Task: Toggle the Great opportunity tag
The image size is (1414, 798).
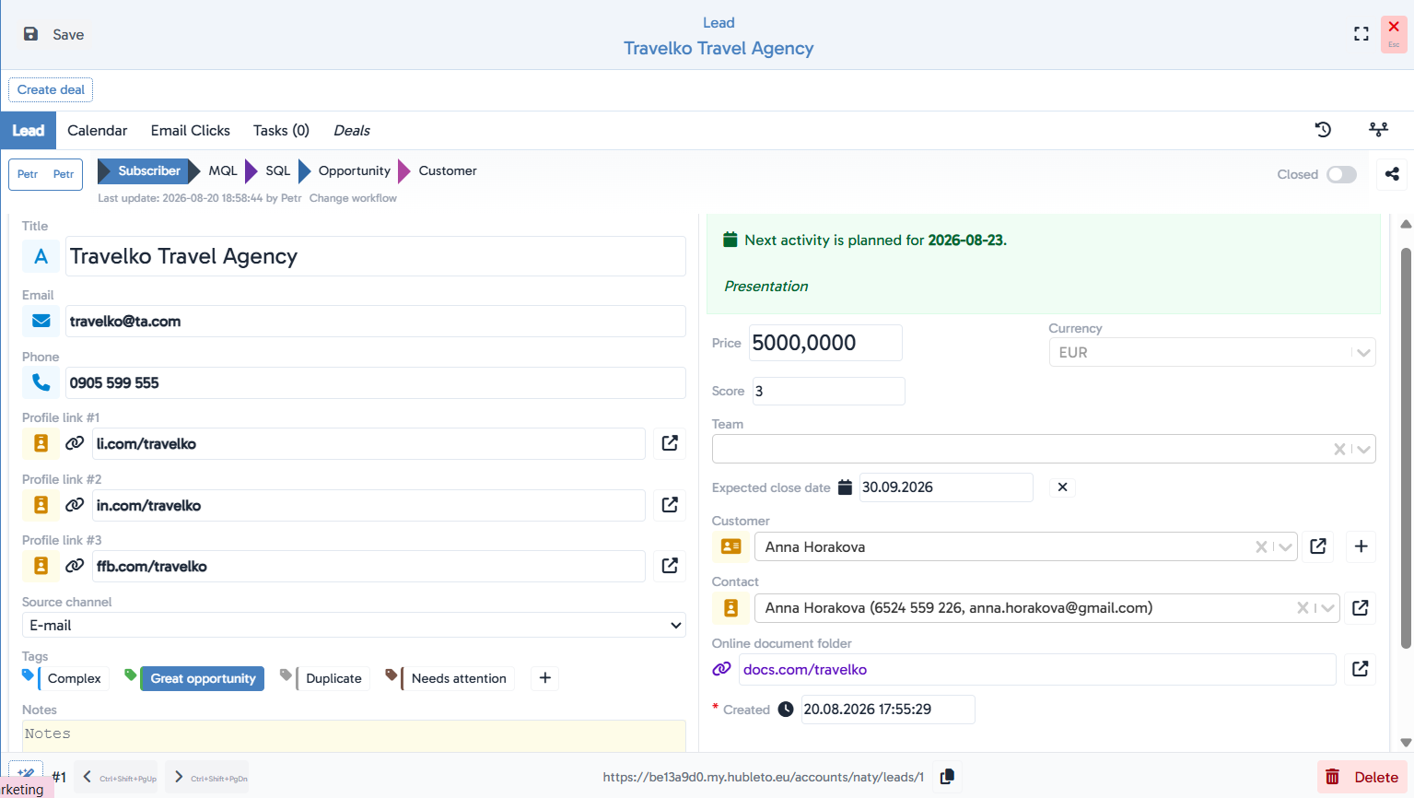Action: (203, 678)
